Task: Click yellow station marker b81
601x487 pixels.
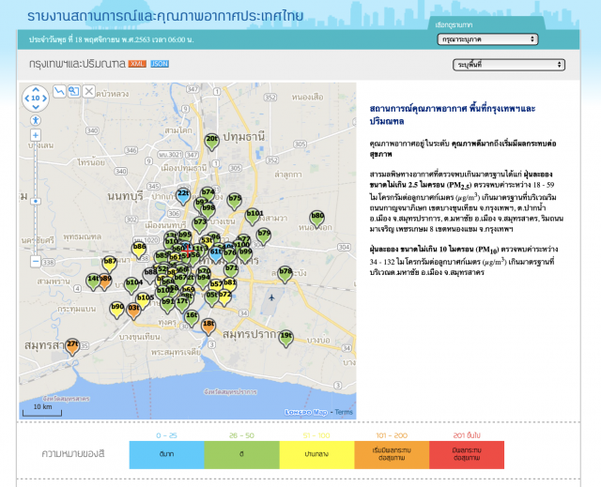Action: pos(230,284)
